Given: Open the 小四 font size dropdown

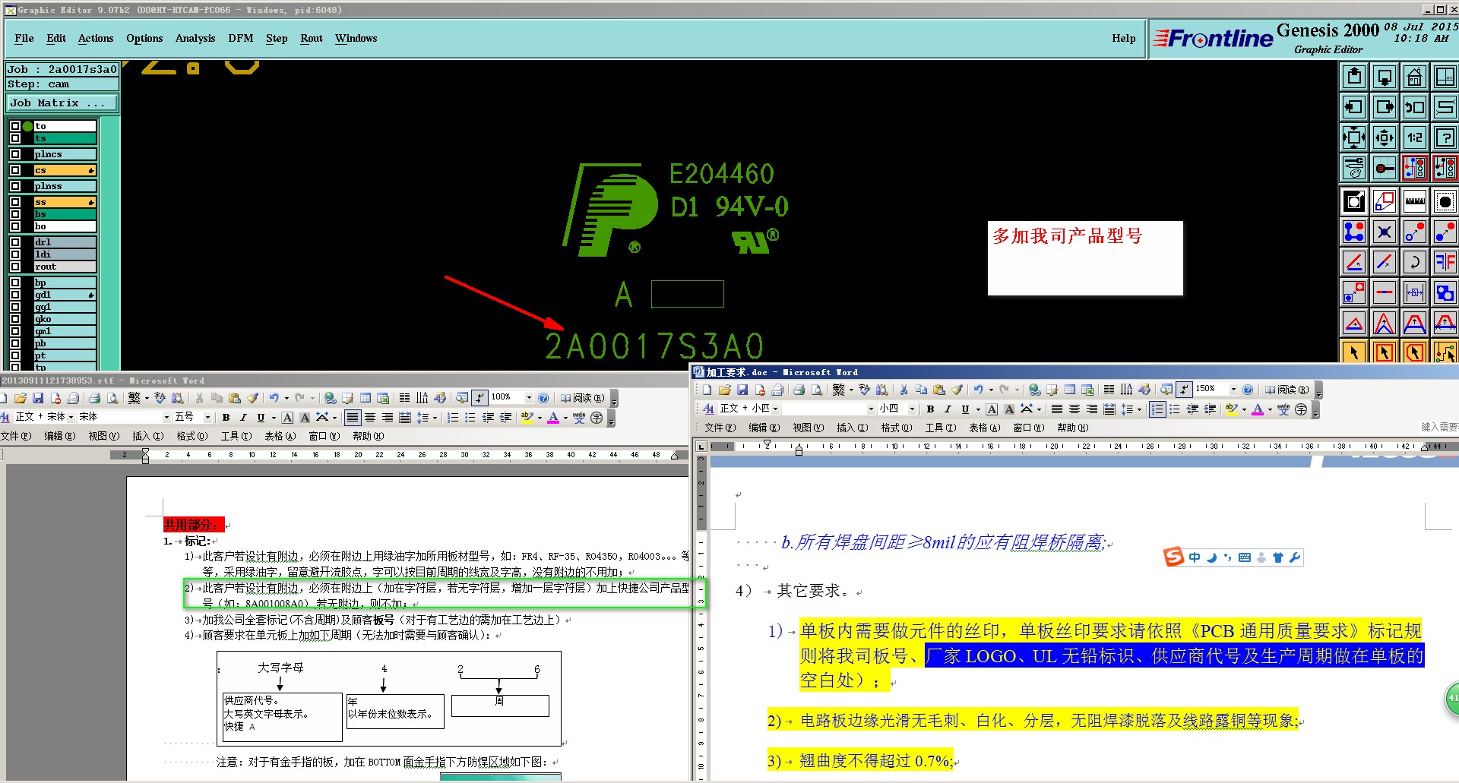Looking at the screenshot, I should 912,409.
